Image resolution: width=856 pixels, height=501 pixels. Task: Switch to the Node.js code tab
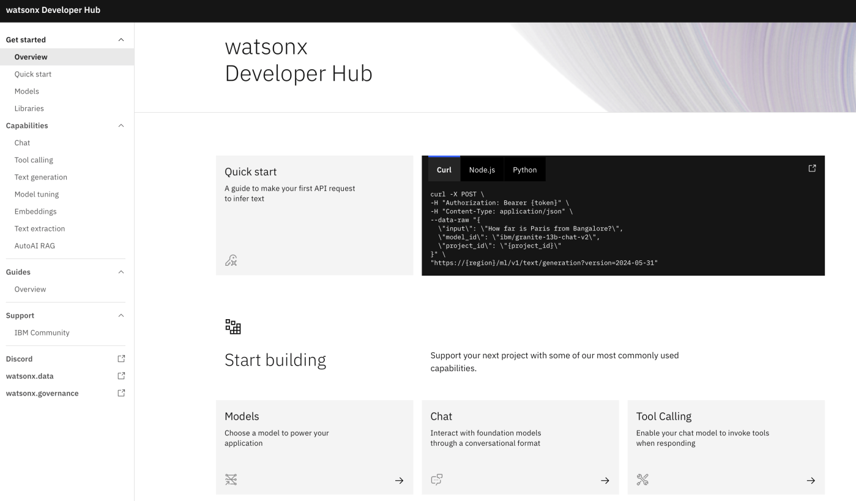coord(482,170)
